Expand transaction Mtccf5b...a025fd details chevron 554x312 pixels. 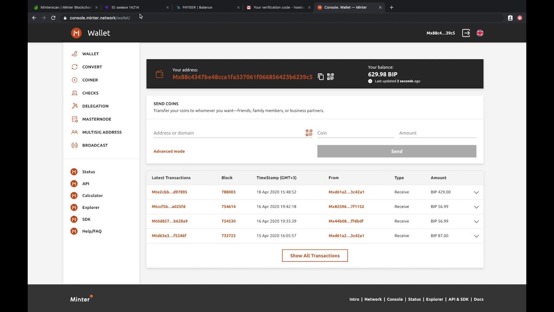pos(476,207)
